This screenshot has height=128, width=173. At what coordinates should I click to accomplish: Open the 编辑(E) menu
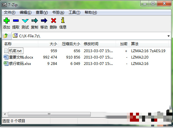25,12
